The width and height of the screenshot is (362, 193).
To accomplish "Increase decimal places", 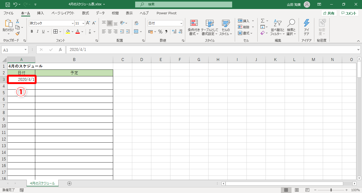I will [x=174, y=32].
